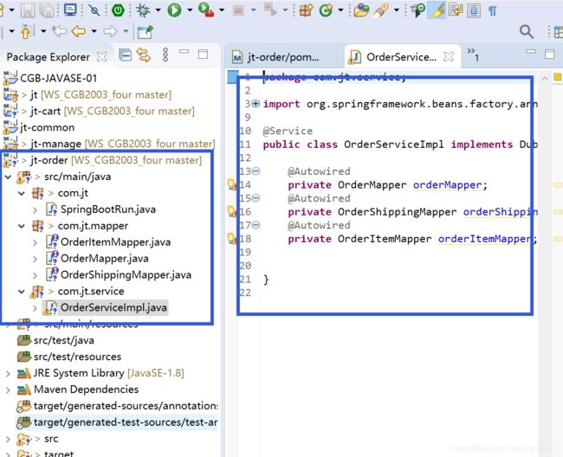The height and width of the screenshot is (457, 563).
Task: Click the Save All toolbar icon
Action: (x=46, y=10)
